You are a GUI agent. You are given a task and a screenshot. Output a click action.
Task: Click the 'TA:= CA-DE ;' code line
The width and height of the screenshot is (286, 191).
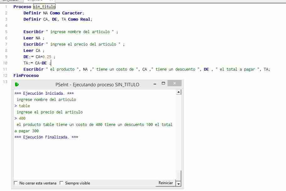(37, 63)
